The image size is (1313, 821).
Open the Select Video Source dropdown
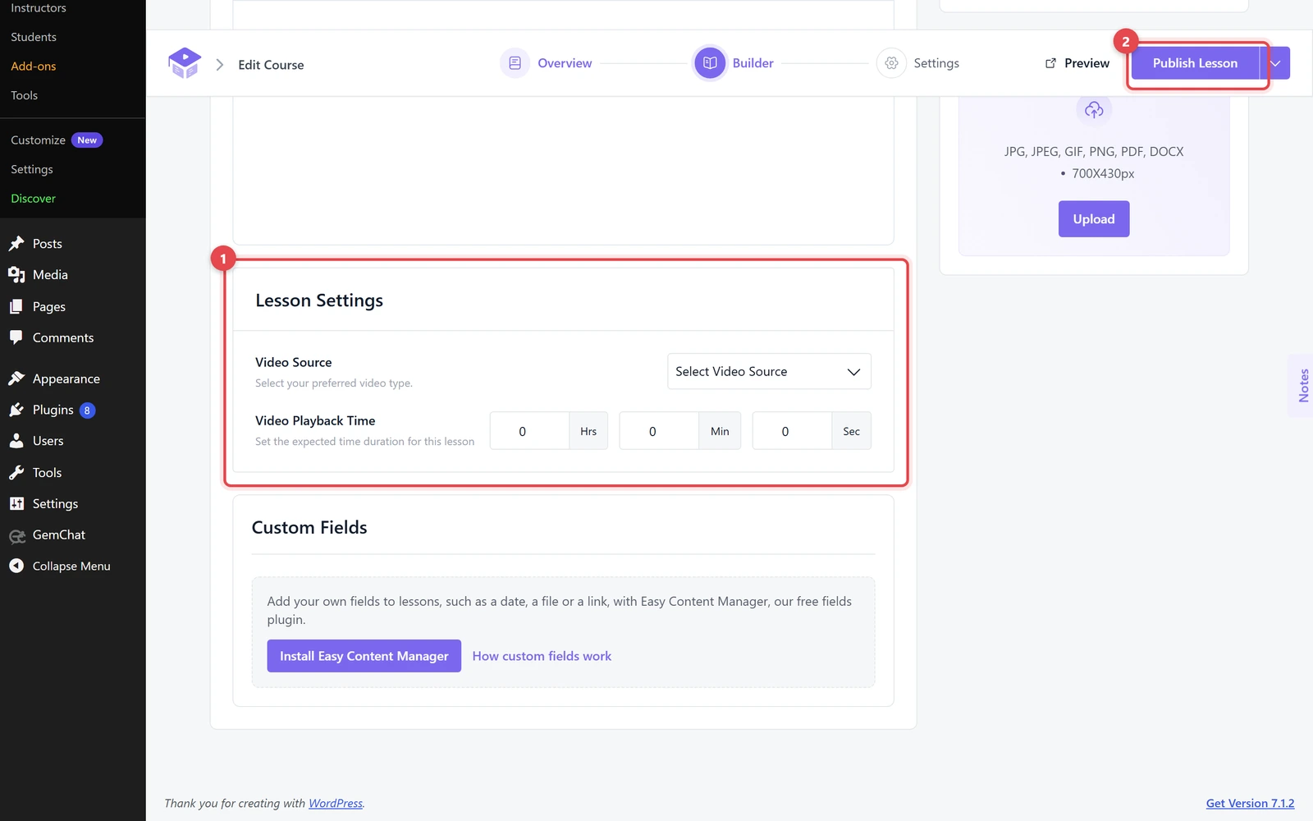[769, 371]
